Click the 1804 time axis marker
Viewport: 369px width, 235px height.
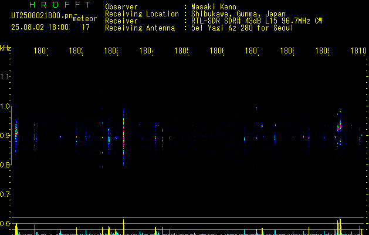[x=147, y=51]
